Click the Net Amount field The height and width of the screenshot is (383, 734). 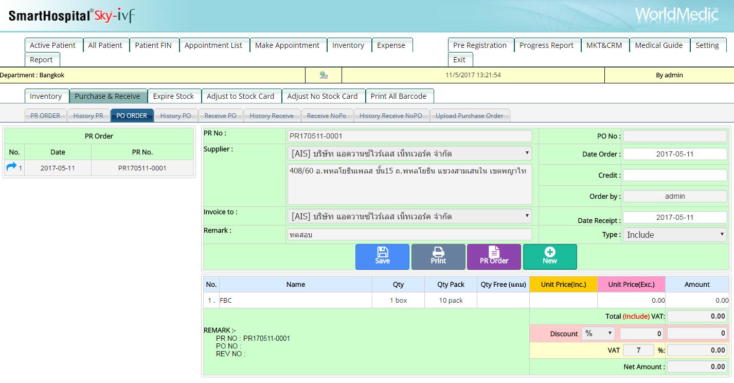[x=697, y=367]
